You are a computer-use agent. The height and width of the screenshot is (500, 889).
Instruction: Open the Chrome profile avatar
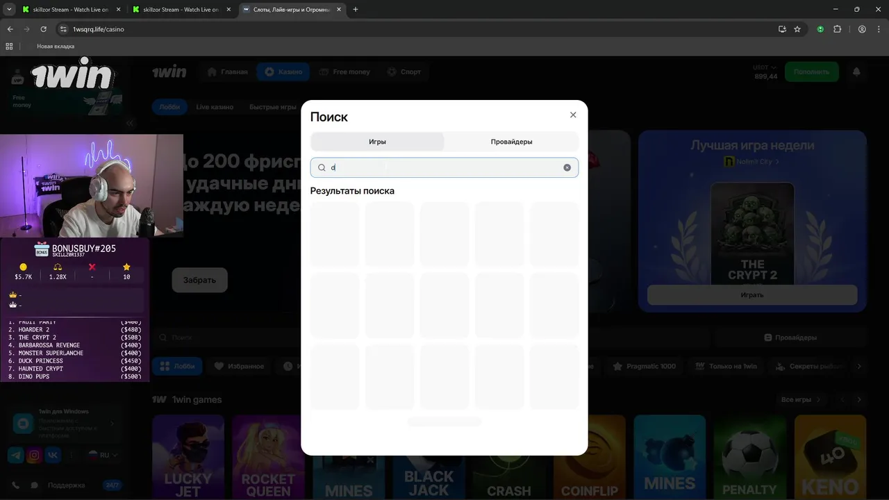click(862, 29)
